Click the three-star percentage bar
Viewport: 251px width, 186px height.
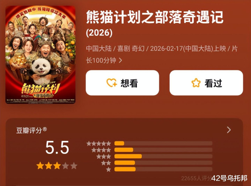point(163,156)
